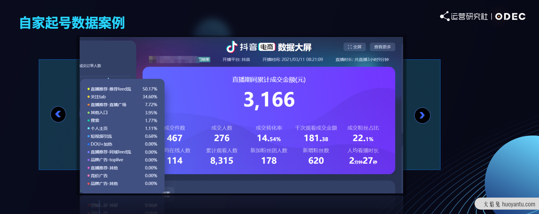The width and height of the screenshot is (539, 214).
Task: Click the 成交人数 value 276
Action: 222,138
